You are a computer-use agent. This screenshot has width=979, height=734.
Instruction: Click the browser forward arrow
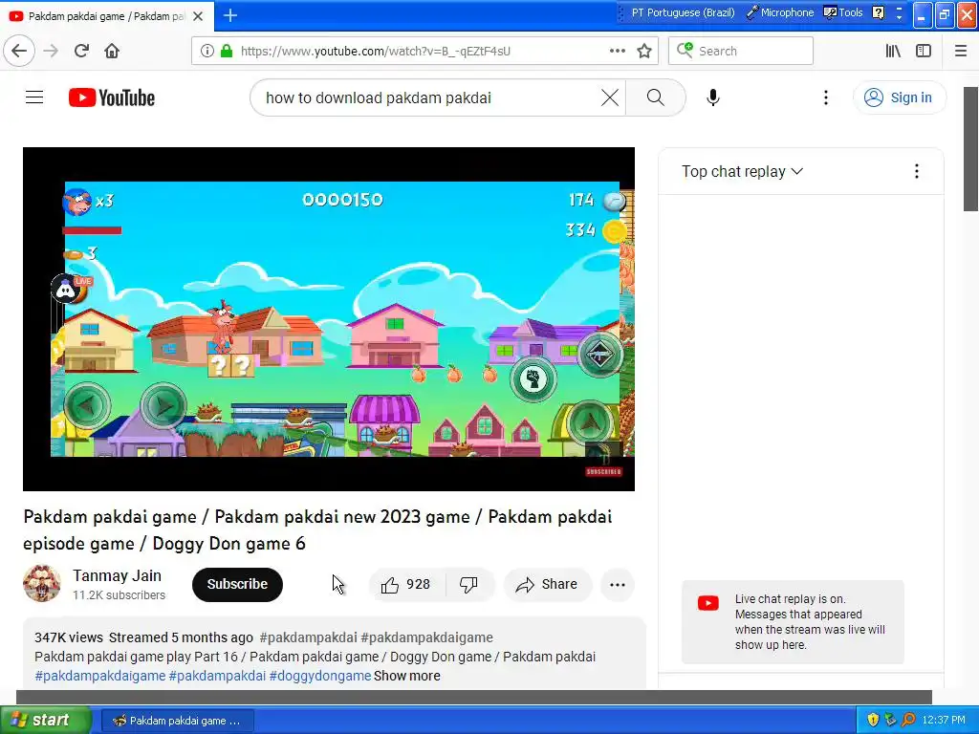51,51
